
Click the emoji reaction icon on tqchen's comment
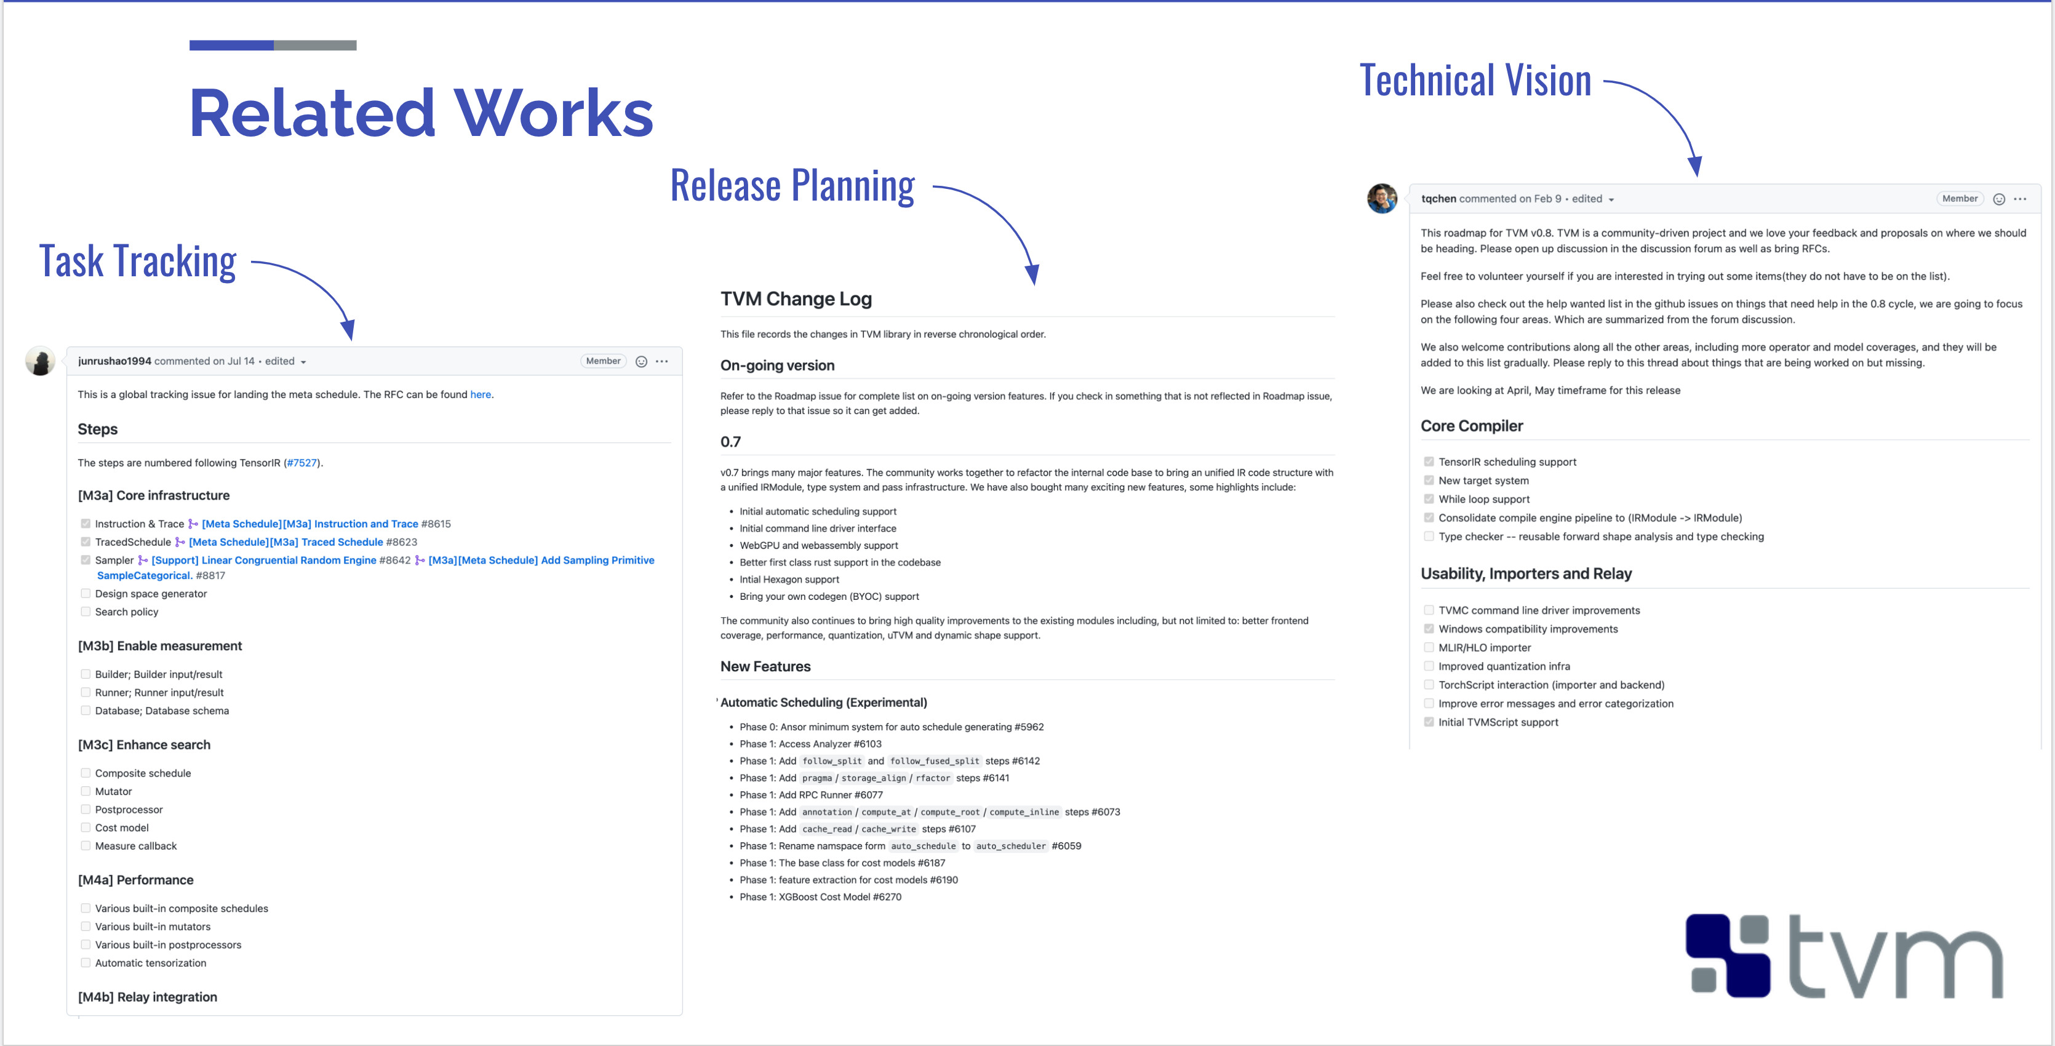tap(1998, 199)
